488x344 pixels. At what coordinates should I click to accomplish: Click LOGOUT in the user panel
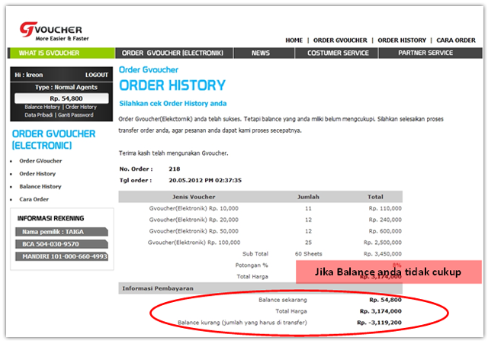point(97,75)
